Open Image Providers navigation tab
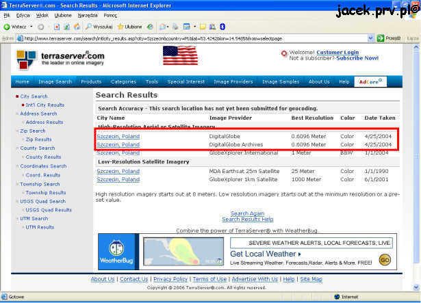This screenshot has width=421, height=303. [x=233, y=81]
